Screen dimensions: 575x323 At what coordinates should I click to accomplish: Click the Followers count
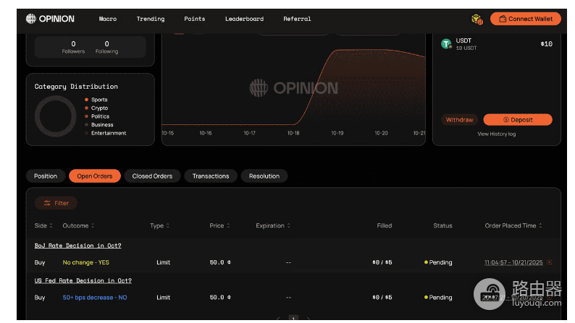[x=73, y=47]
